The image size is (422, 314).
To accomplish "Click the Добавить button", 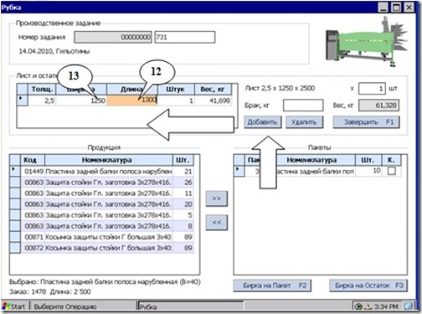I will pos(263,122).
